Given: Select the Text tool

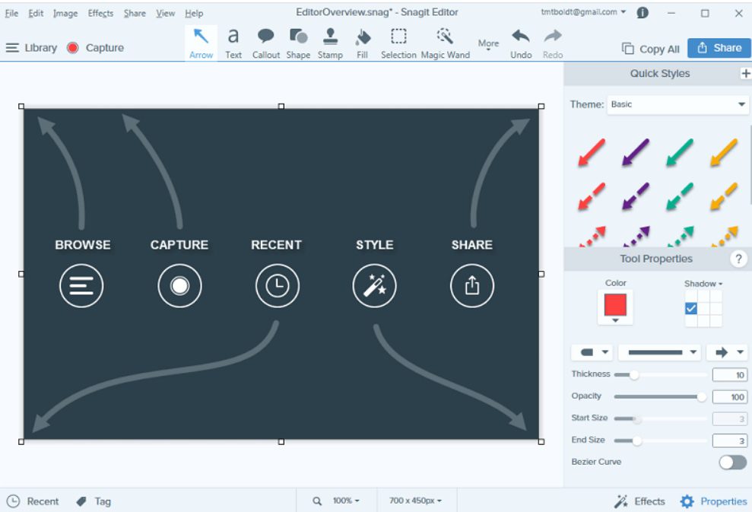Looking at the screenshot, I should tap(233, 43).
